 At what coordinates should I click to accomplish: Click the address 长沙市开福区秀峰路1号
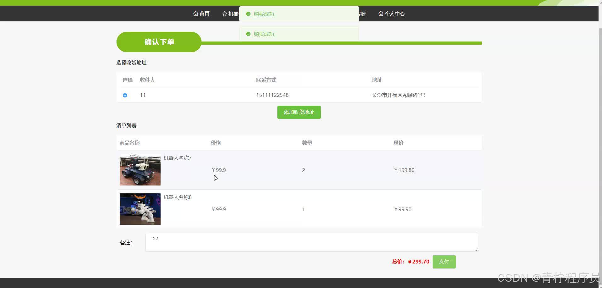click(399, 95)
